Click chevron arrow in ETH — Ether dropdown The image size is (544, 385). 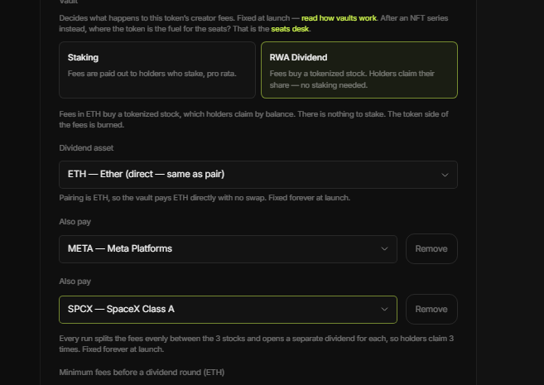(445, 175)
